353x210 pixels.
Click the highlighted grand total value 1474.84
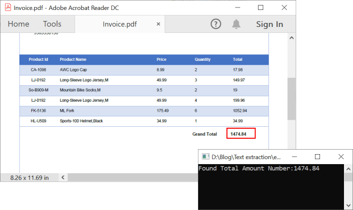pos(241,134)
